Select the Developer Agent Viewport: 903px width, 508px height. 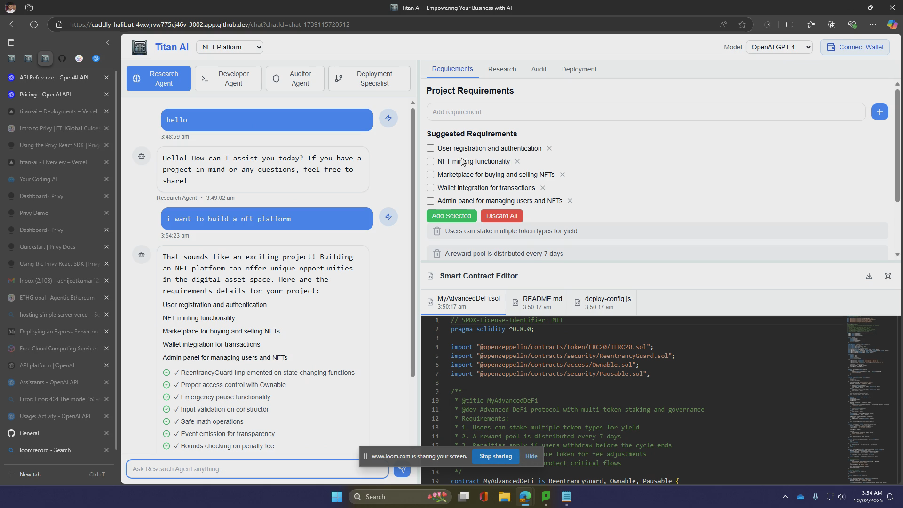pos(228,79)
